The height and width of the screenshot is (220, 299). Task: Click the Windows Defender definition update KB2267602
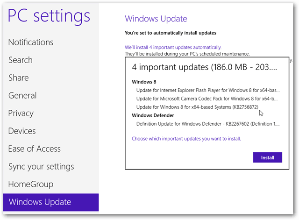pyautogui.click(x=208, y=124)
